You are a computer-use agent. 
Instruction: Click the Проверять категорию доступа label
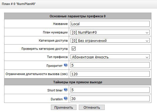pos(45,49)
